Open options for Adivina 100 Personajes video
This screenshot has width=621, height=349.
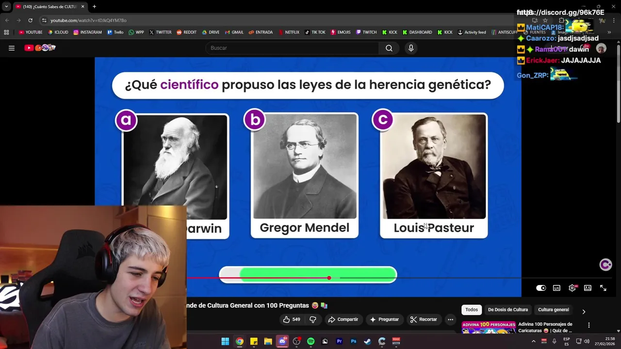[589, 325]
